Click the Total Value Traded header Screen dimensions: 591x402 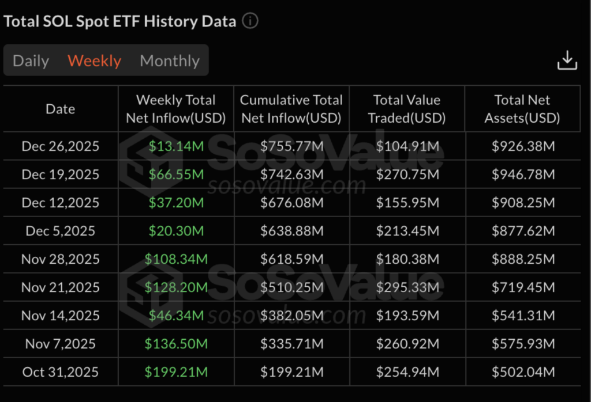(407, 108)
